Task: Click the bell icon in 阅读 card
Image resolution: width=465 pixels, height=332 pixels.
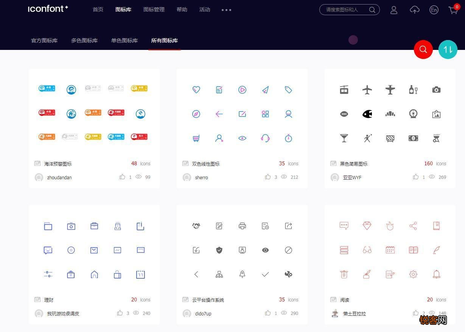Action: pyautogui.click(x=436, y=274)
